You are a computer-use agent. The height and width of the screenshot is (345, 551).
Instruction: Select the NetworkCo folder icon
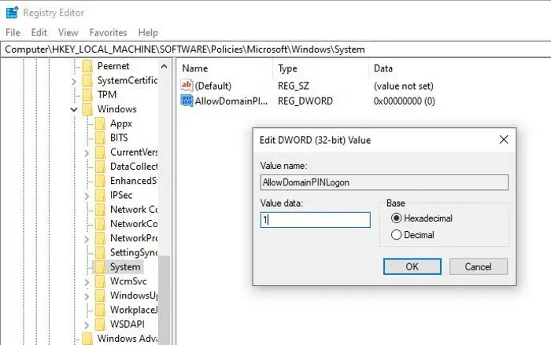click(100, 224)
